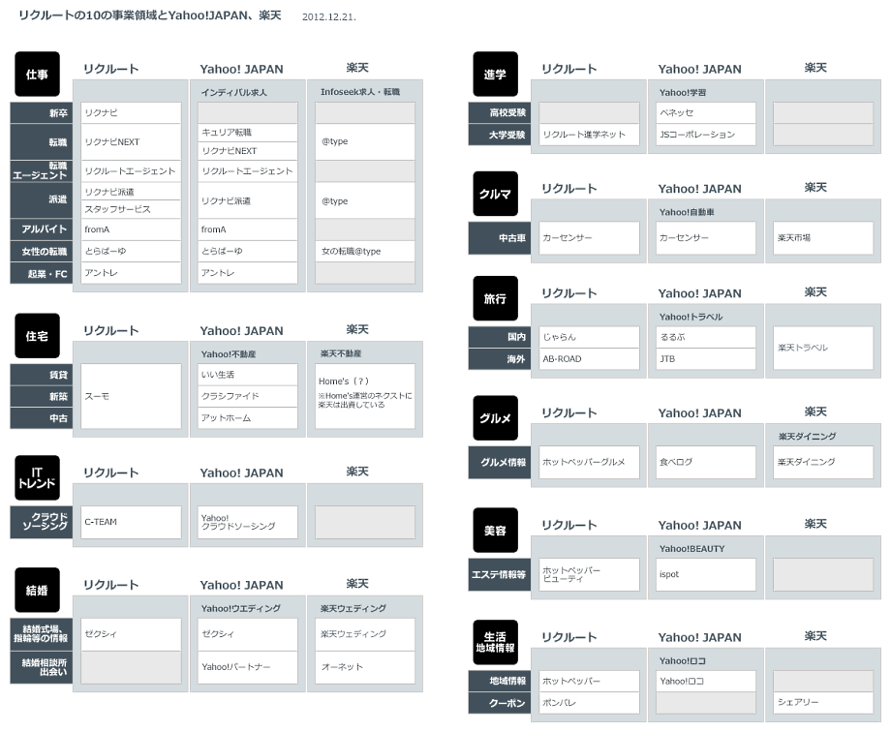This screenshot has height=732, width=891.
Task: Click the リクルート進学ネット cell
Action: (x=589, y=135)
